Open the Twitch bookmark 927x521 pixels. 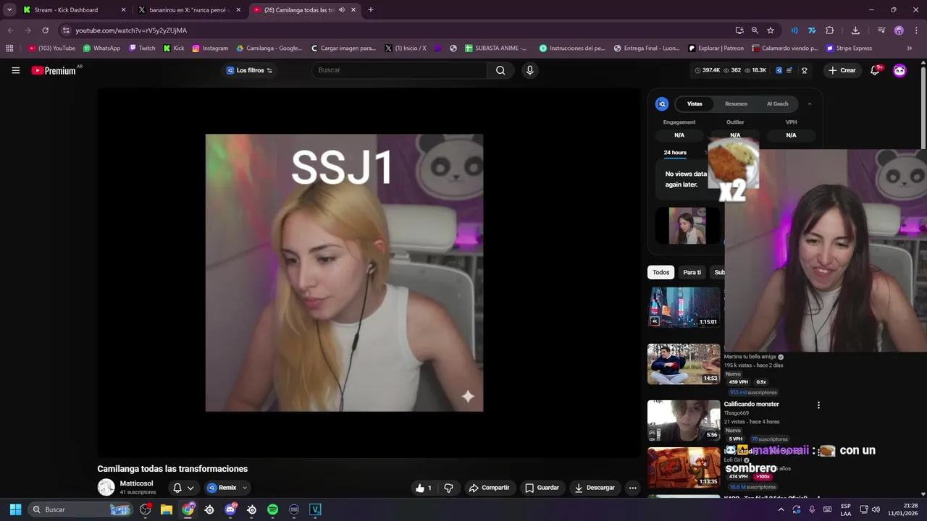(142, 48)
